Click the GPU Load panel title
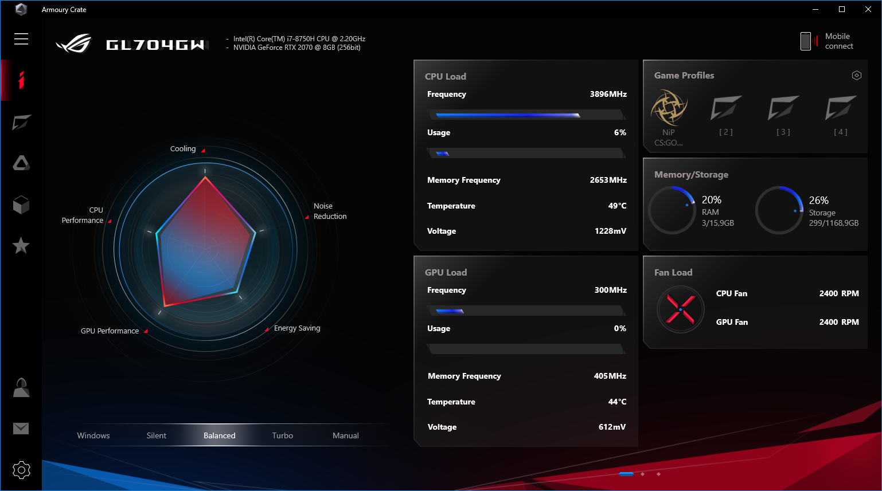This screenshot has width=882, height=491. click(446, 272)
